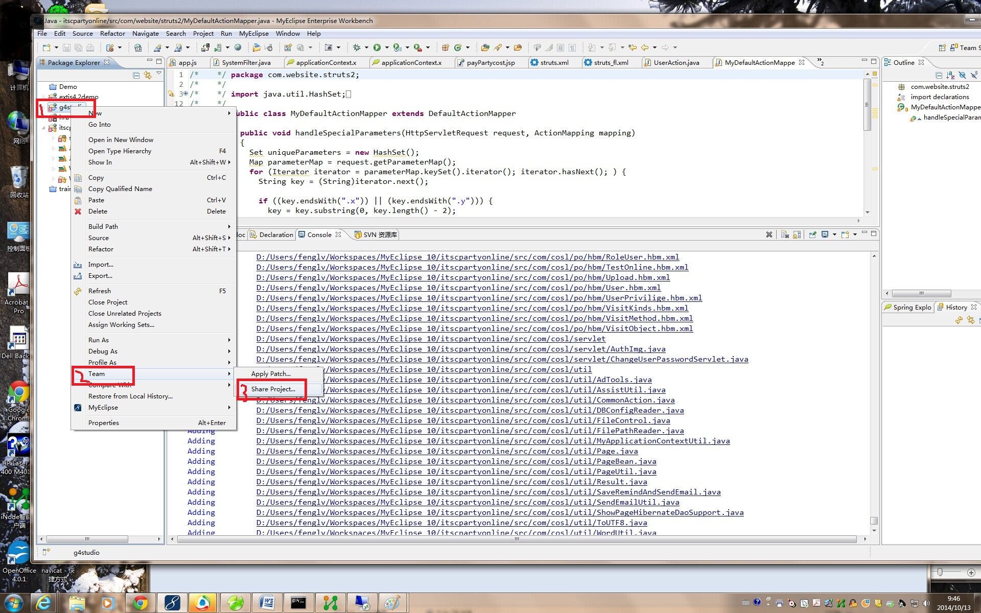Click the RoleUser.hbm.xml console file link
Image resolution: width=981 pixels, height=613 pixels.
[x=468, y=257]
